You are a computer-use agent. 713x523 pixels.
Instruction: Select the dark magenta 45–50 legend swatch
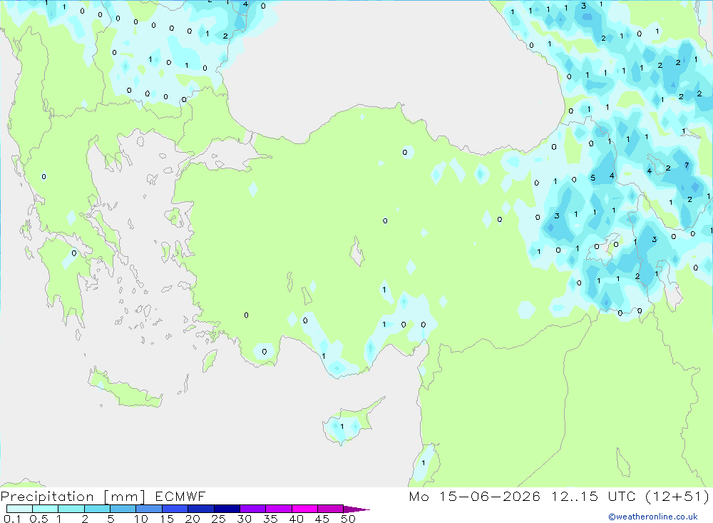pos(331,509)
